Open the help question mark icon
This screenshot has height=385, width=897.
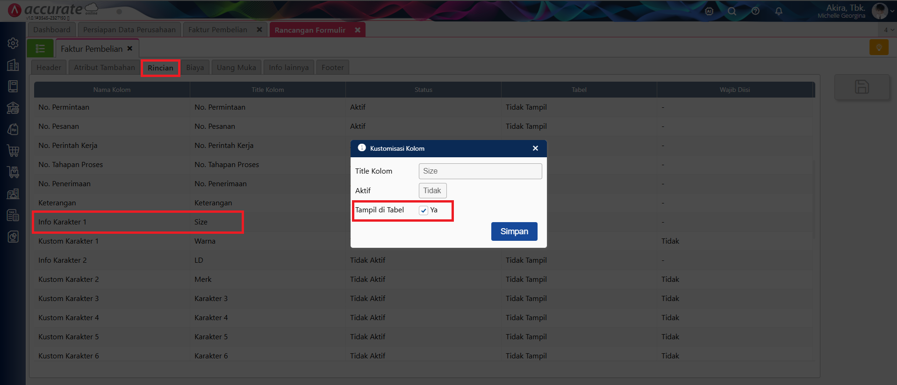755,11
